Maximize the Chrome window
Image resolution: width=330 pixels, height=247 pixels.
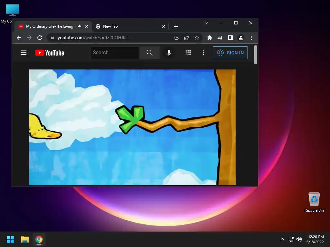236,23
